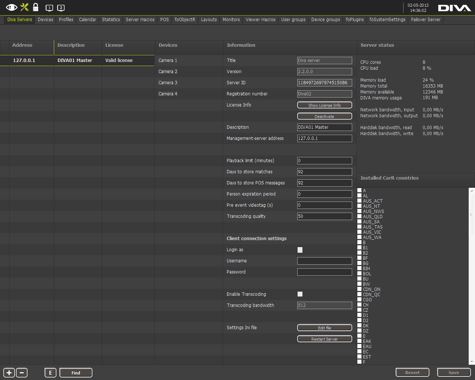Click the Days to store matches field

(325, 172)
